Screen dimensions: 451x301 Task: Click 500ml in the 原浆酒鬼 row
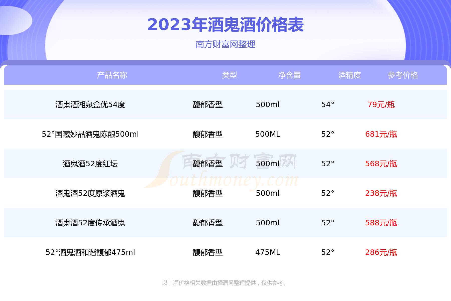click(268, 193)
